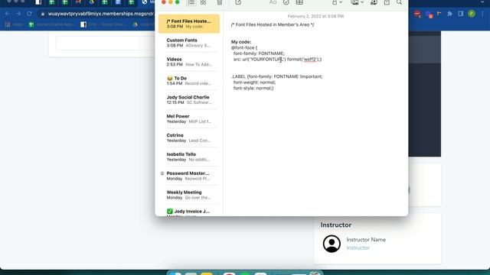
Task: Go forward in the Chrome browser
Action: coord(18,14)
